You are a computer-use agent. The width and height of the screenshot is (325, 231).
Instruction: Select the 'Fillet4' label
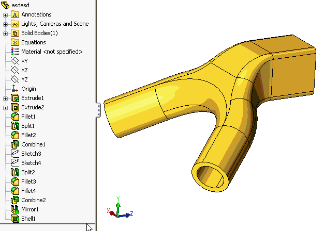point(28,191)
